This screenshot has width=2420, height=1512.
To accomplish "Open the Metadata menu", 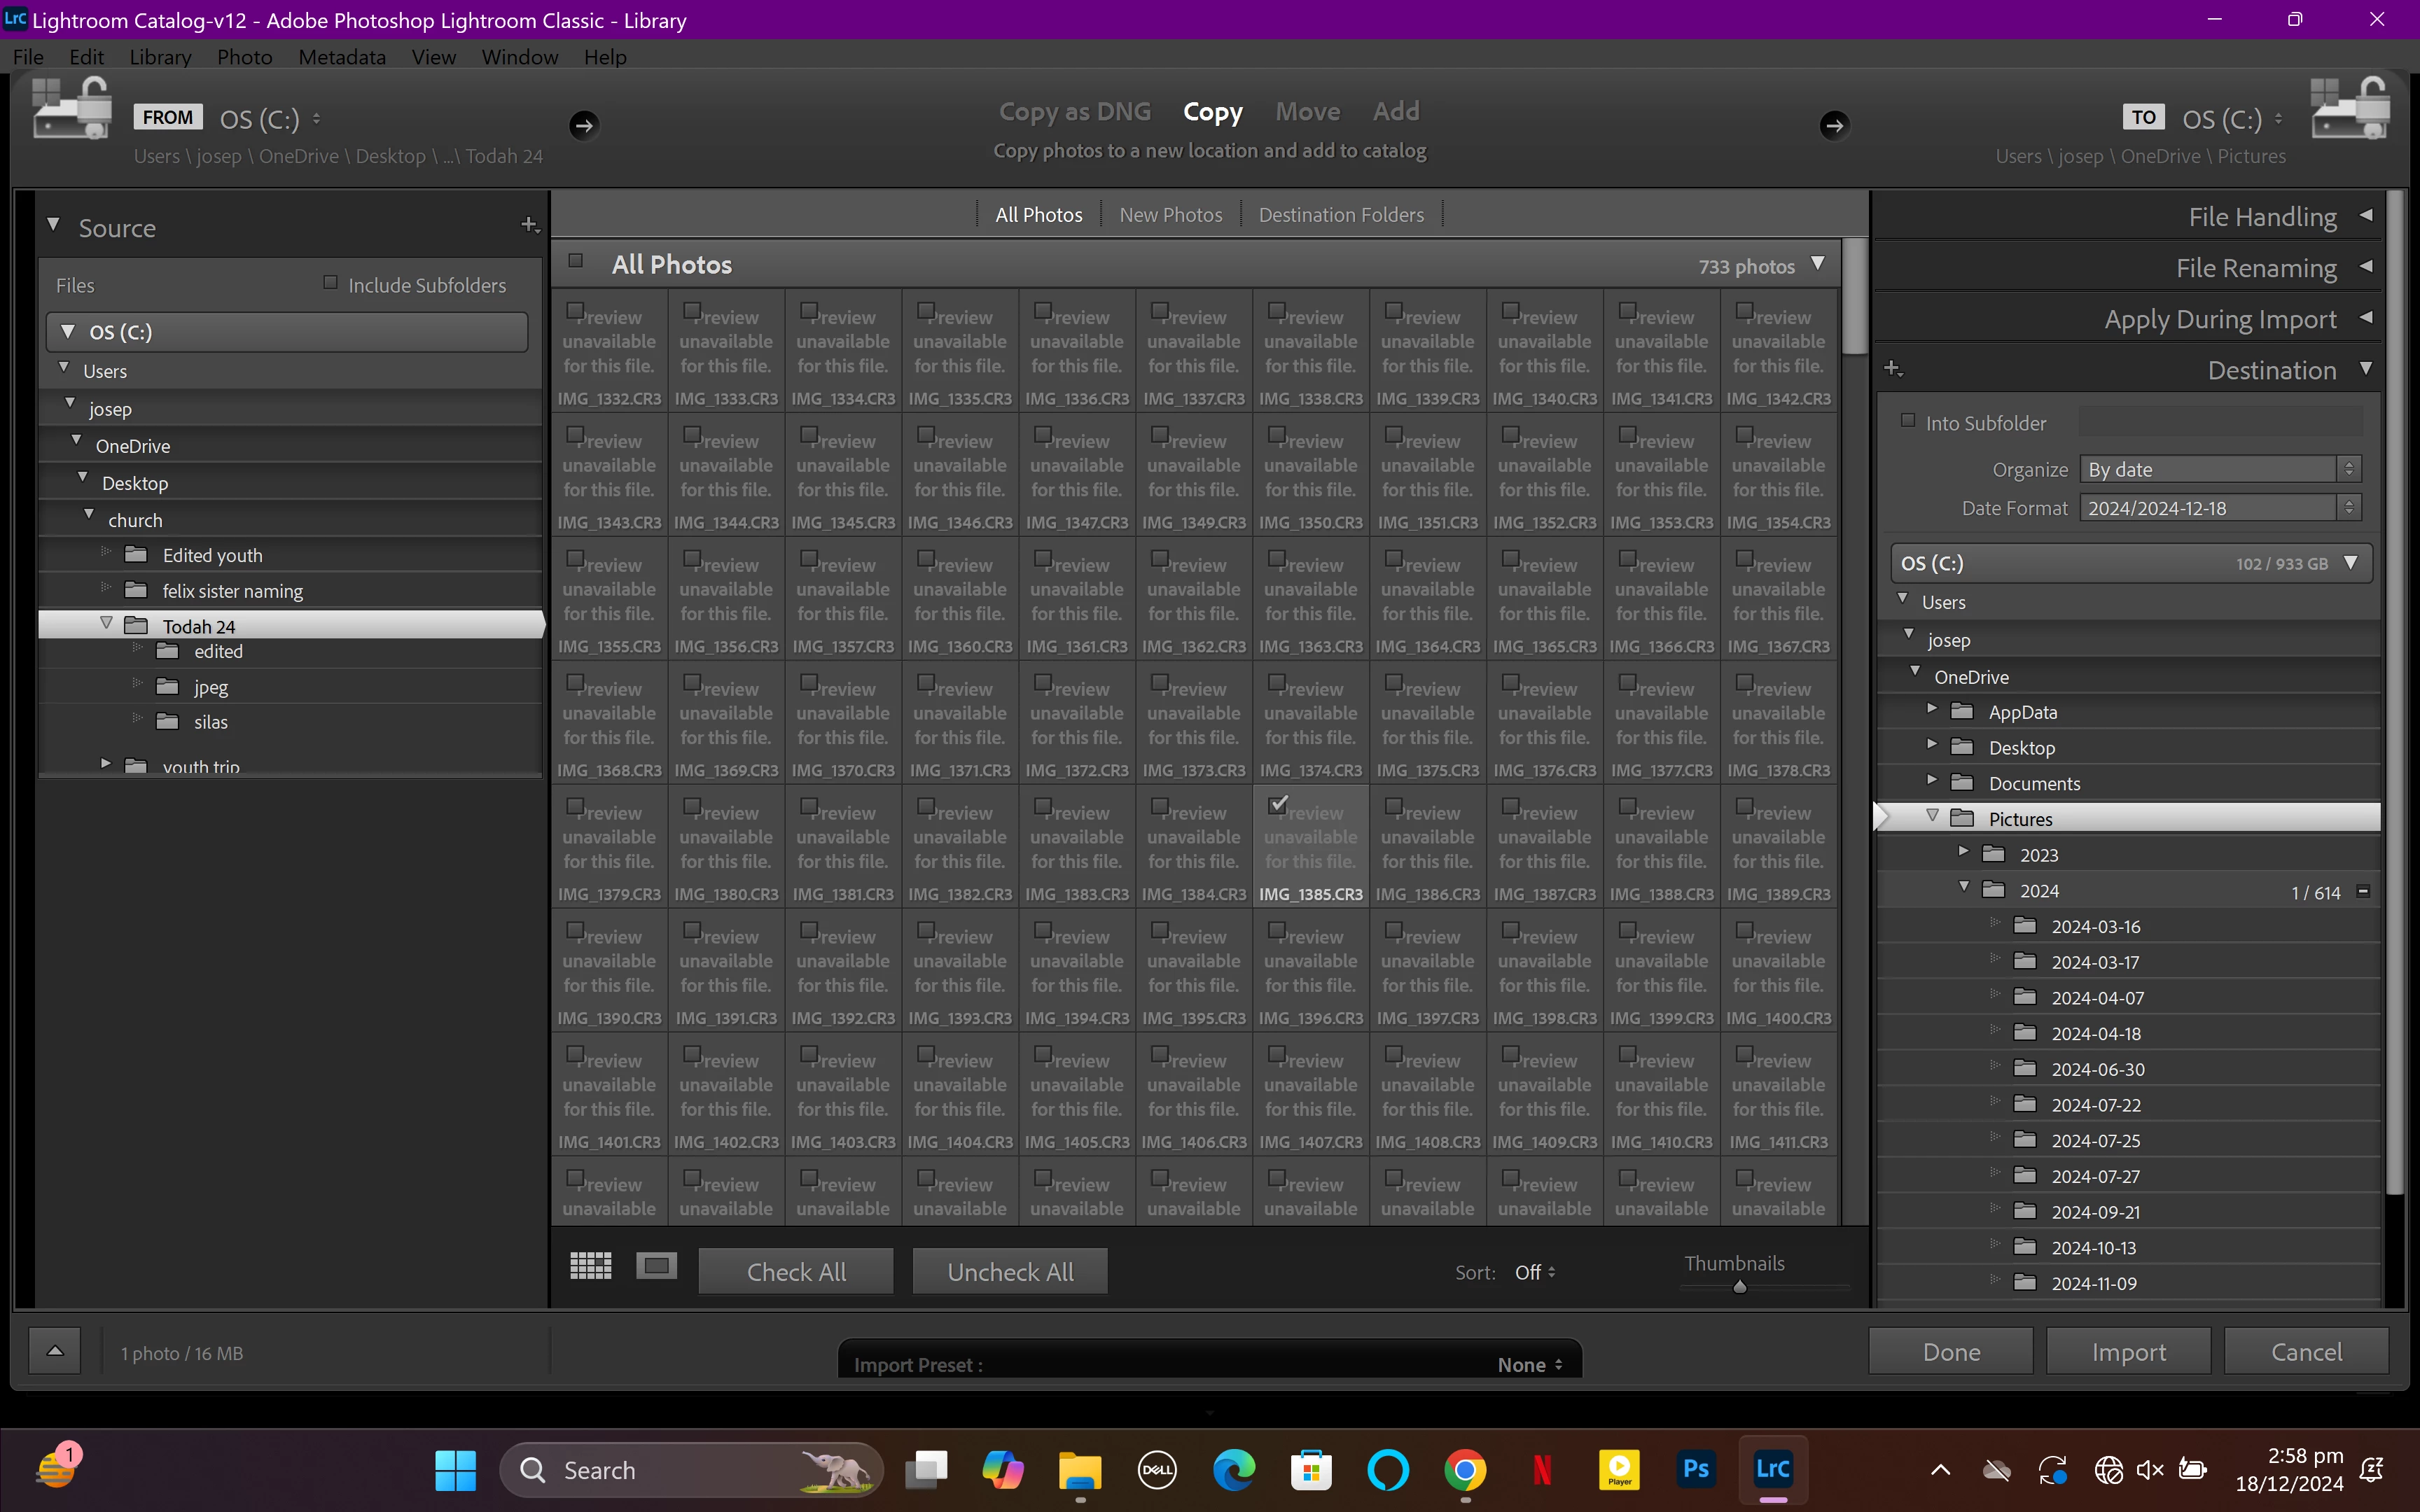I will pos(341,57).
